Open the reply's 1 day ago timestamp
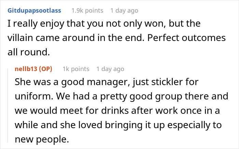 point(110,69)
